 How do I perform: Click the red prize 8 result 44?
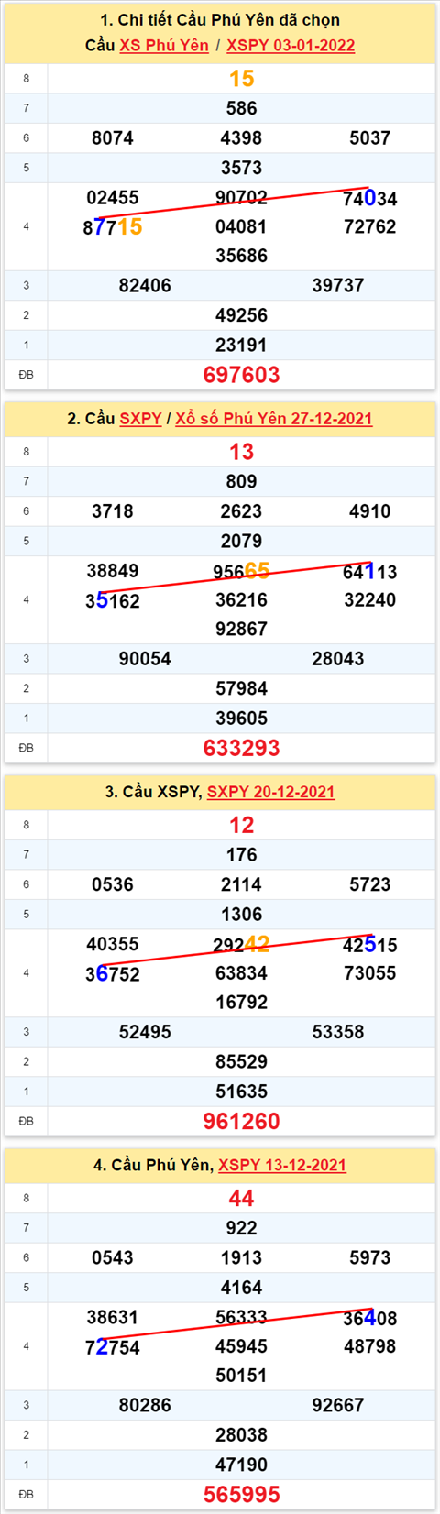pos(241,1198)
